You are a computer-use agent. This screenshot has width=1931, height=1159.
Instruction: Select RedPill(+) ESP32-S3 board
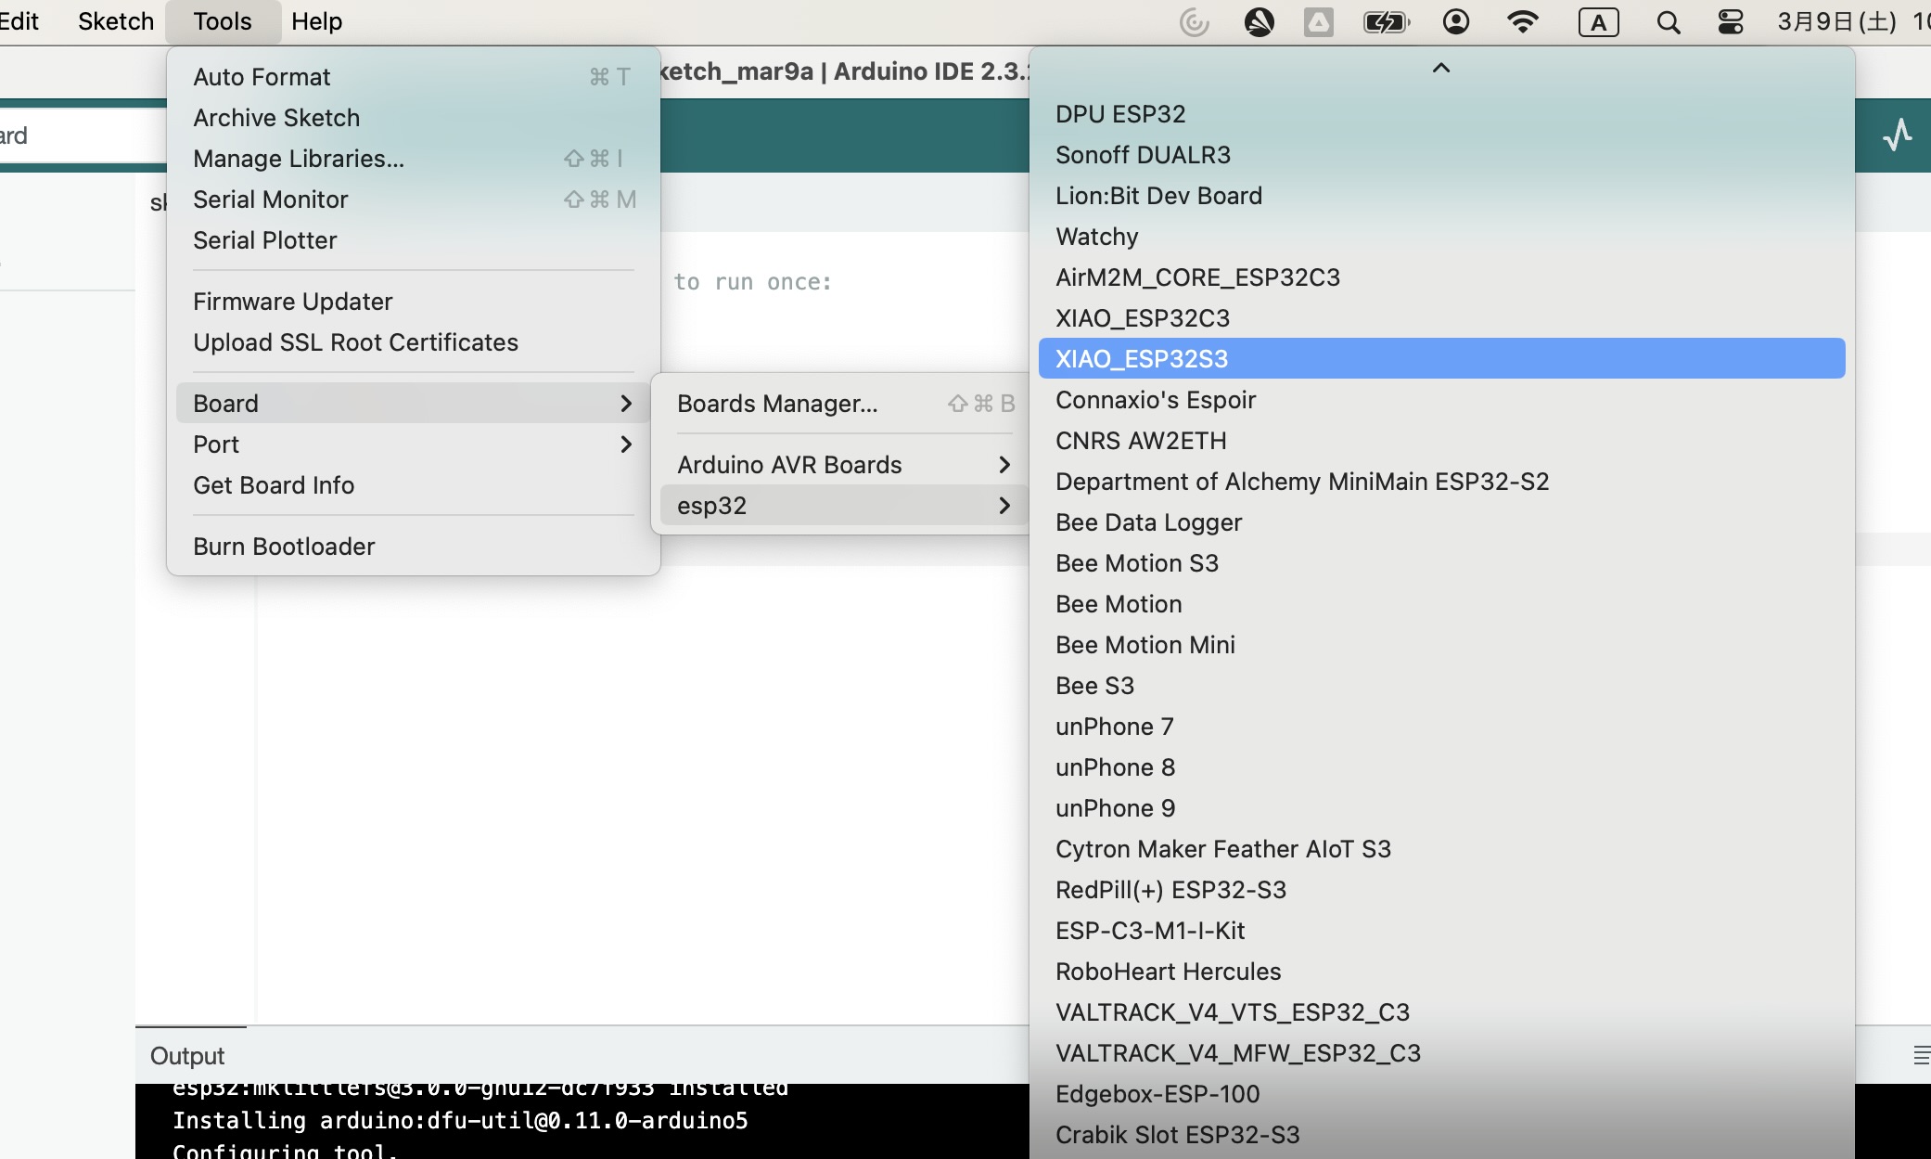pyautogui.click(x=1441, y=889)
